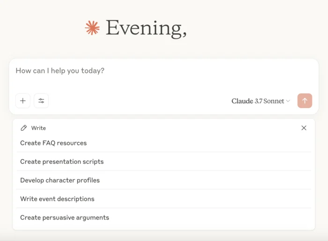Viewport: 328px width, 241px height.
Task: Click page background left of the starburst logo
Action: pyautogui.click(x=42, y=28)
